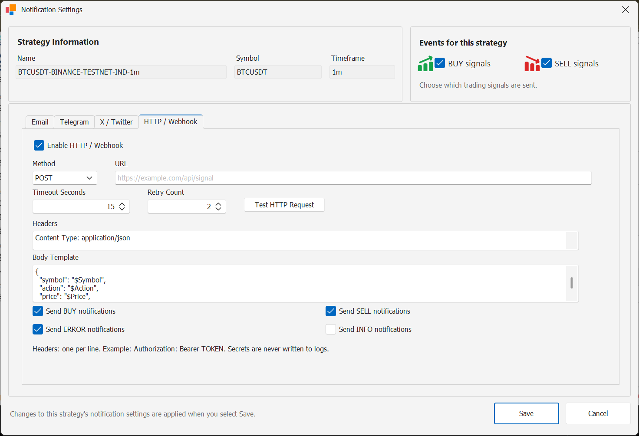
Task: Click the strategy Name field
Action: tap(121, 72)
